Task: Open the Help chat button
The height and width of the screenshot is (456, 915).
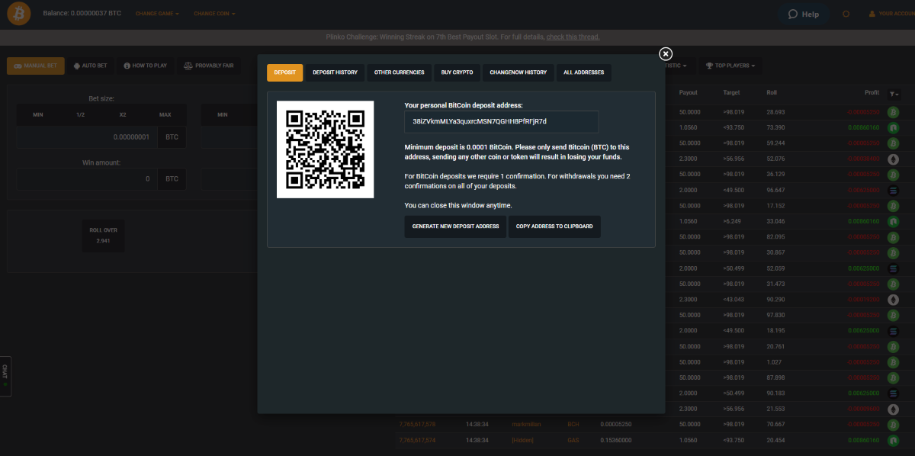Action: coord(802,14)
